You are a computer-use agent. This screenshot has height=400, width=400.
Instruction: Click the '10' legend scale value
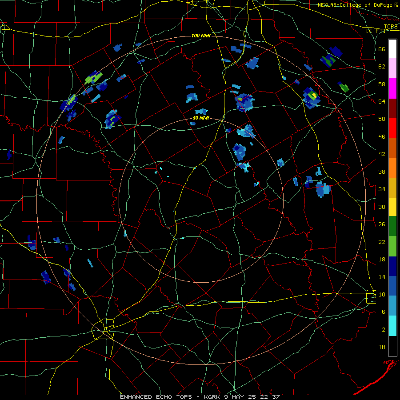click(x=382, y=294)
